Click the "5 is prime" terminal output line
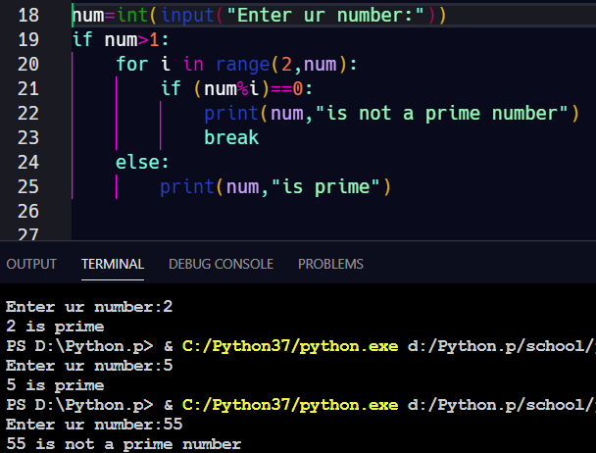This screenshot has height=453, width=596. (x=55, y=384)
